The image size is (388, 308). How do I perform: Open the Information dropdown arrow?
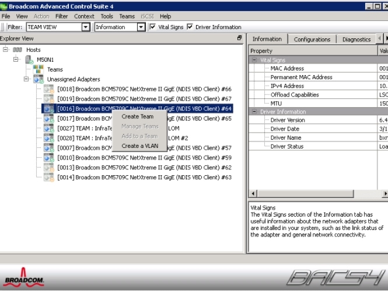pos(141,27)
